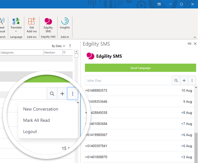The image size is (198, 163).
Task: Maximize the Outlook window
Action: tap(181, 4)
